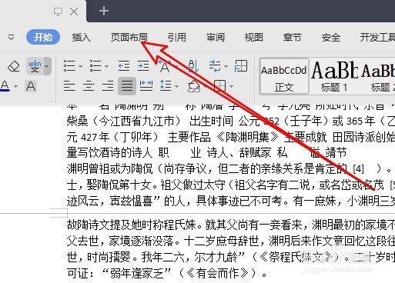Decrease the paragraph indent
Screen dimensions: 395x283
[124, 66]
